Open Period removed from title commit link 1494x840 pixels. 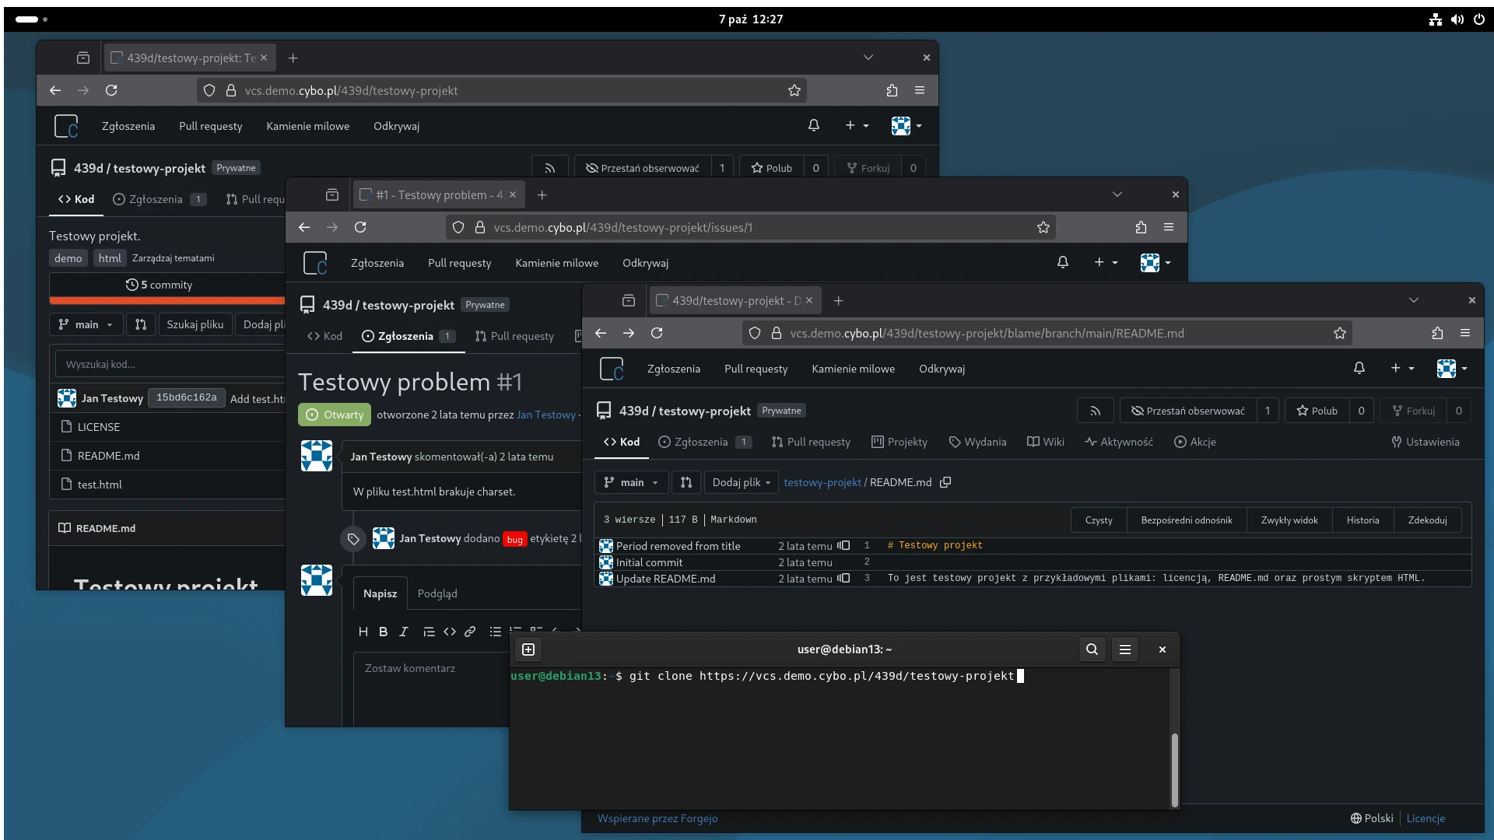coord(678,546)
